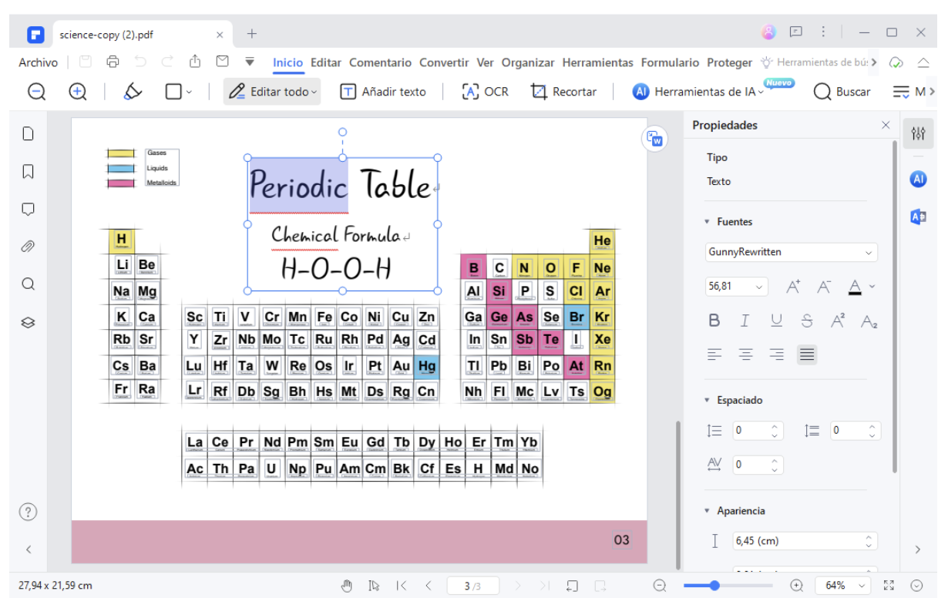Click the zoom out magnifier in toolbar
Screen dimensions: 948x598
coord(36,92)
